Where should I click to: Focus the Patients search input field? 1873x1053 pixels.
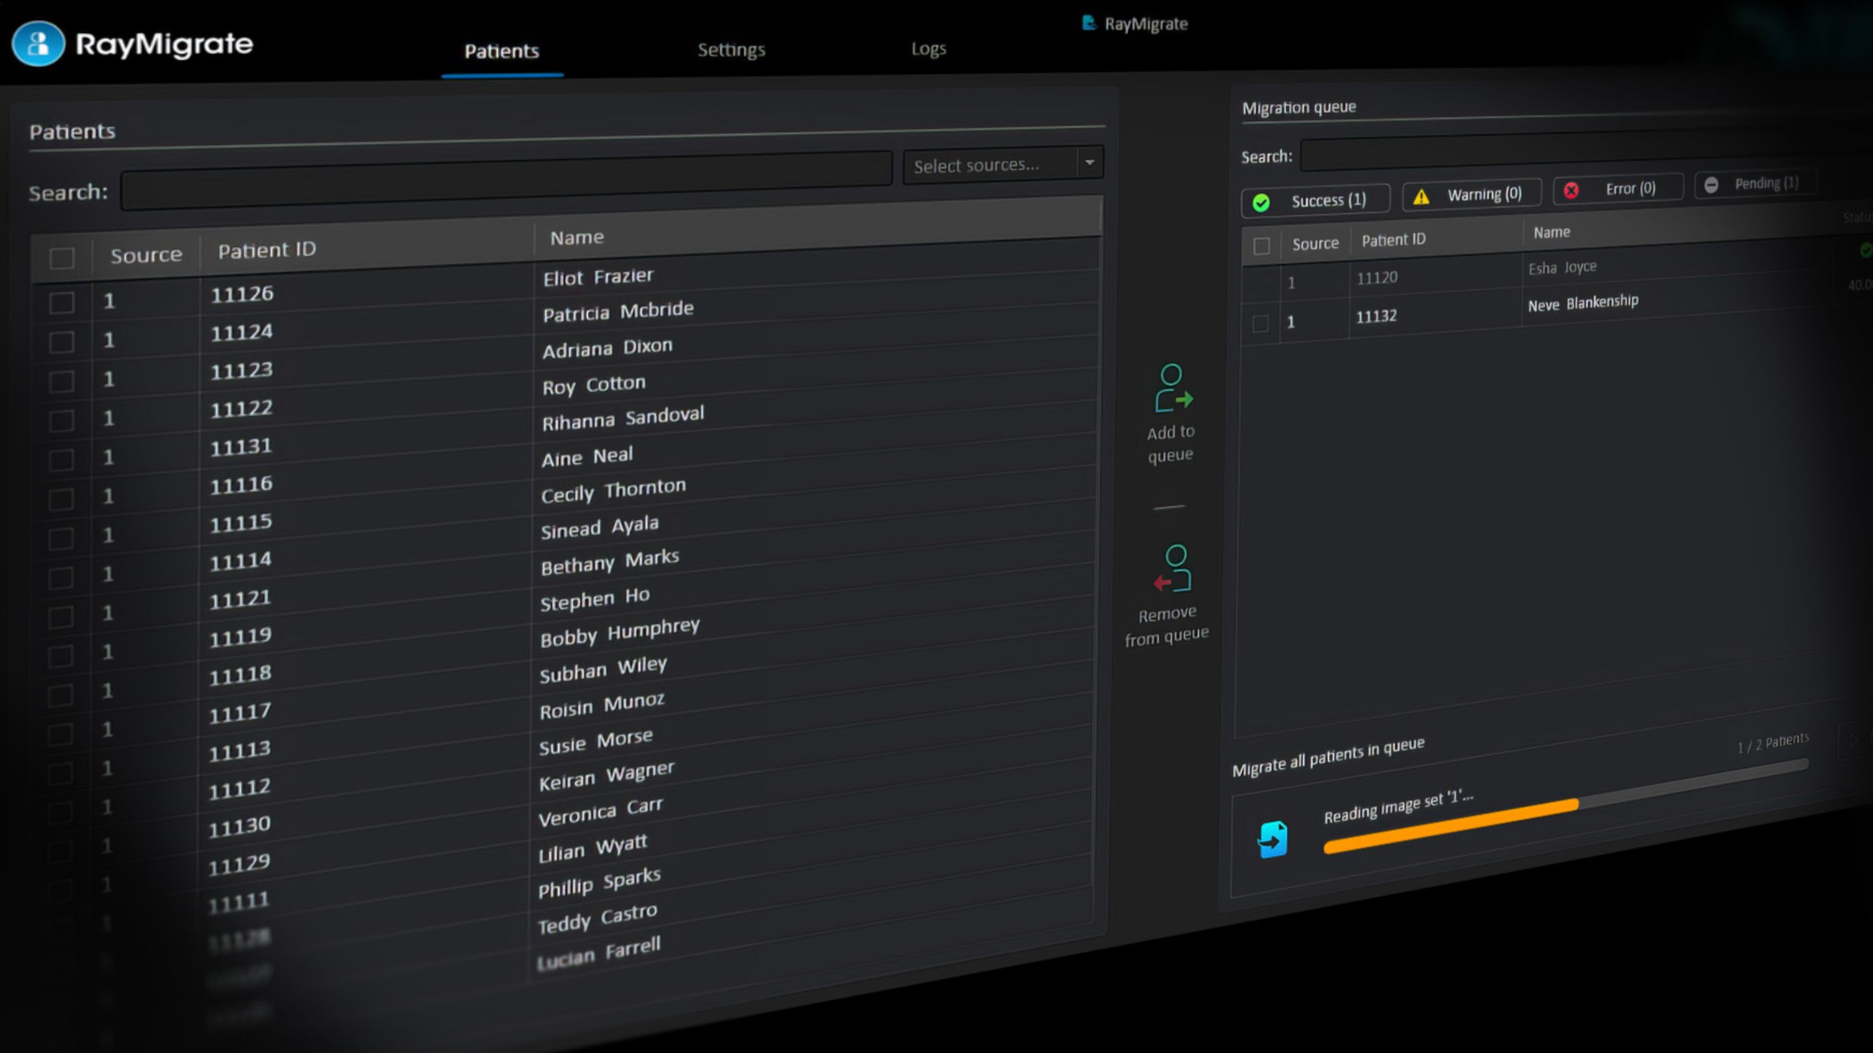click(505, 182)
